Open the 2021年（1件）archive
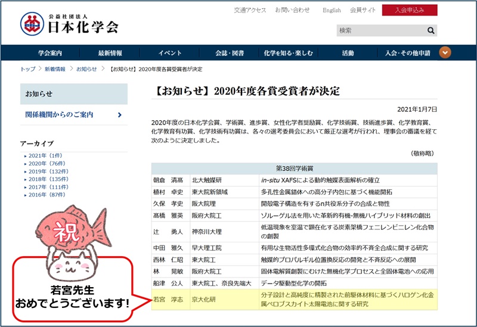Image resolution: width=477 pixels, height=327 pixels. click(45, 155)
